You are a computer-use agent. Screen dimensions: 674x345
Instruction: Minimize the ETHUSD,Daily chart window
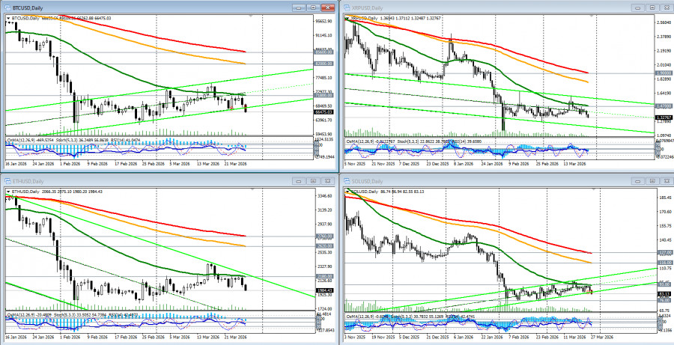[x=299, y=180]
